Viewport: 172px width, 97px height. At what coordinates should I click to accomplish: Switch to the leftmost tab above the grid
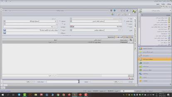tap(111, 37)
